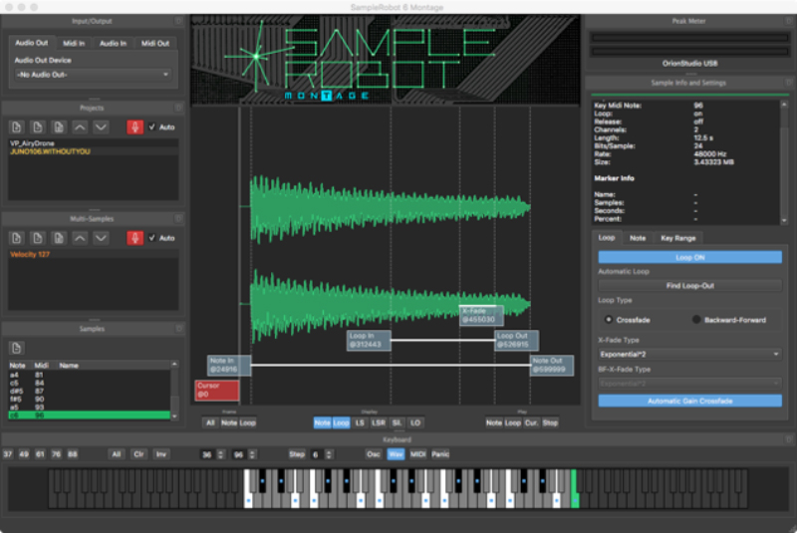
Task: Click Frame All button under waveform
Action: pyautogui.click(x=210, y=422)
